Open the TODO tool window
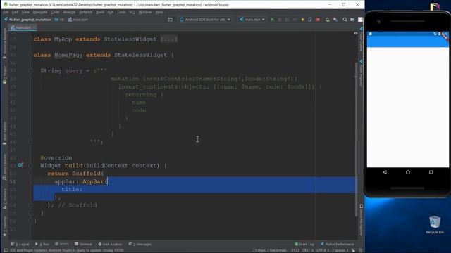451x253 pixels. pos(62,244)
